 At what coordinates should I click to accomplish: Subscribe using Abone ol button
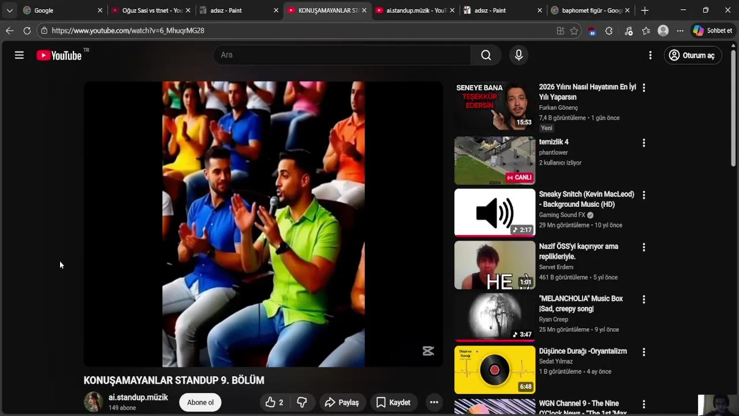pos(200,403)
